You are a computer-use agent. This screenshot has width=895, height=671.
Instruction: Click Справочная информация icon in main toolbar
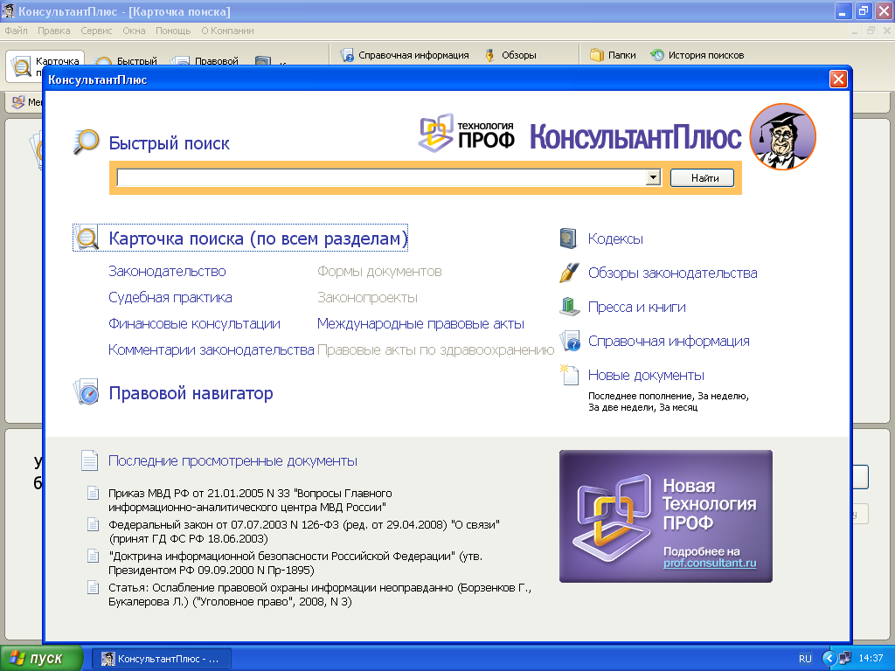click(x=347, y=55)
